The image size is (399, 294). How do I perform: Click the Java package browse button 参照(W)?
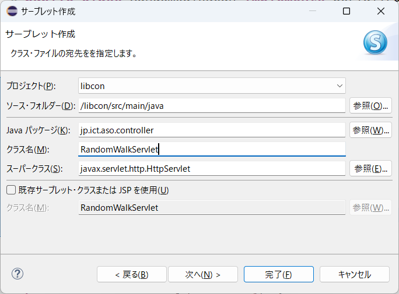370,130
